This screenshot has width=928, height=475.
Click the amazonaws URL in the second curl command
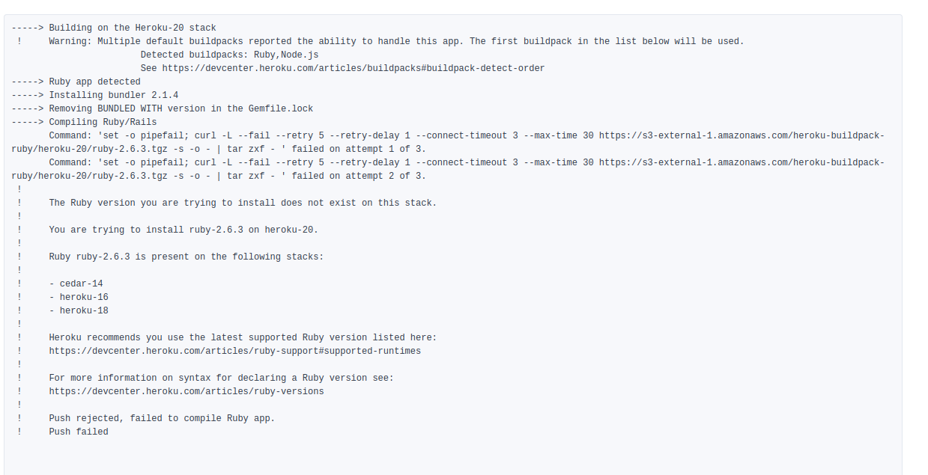[x=742, y=162]
